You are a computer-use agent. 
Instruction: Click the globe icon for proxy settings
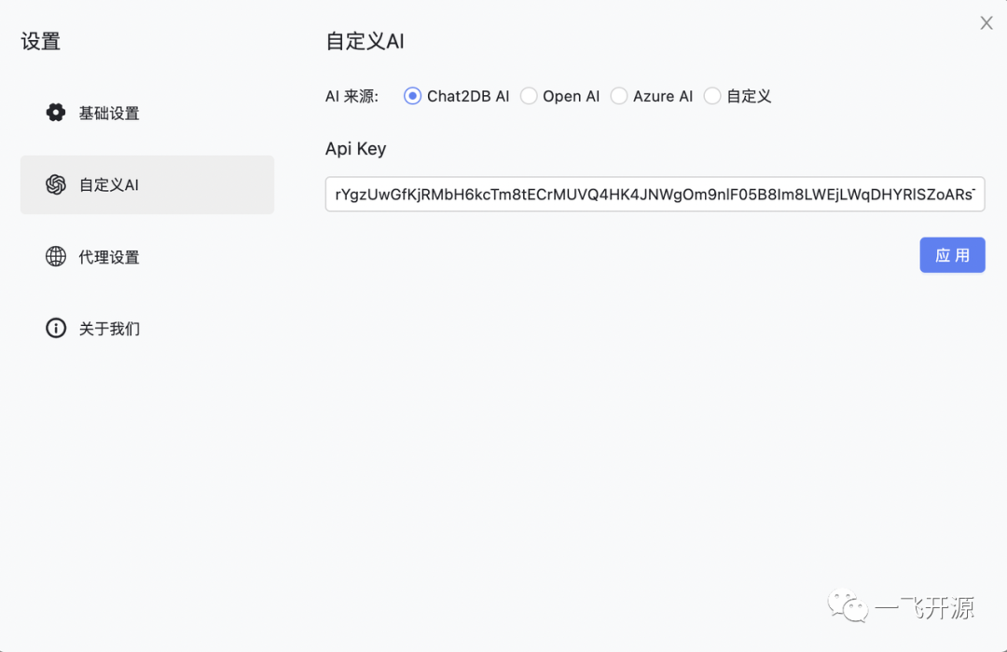click(56, 257)
